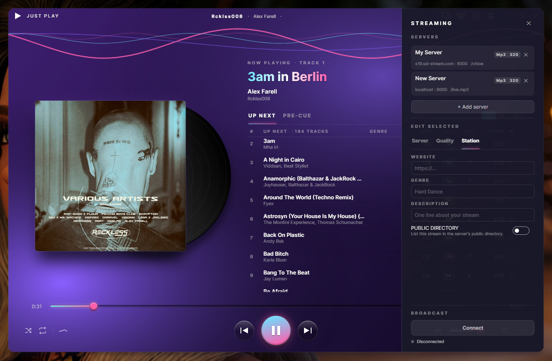Click the Rcklss008 text in top bar

point(227,16)
